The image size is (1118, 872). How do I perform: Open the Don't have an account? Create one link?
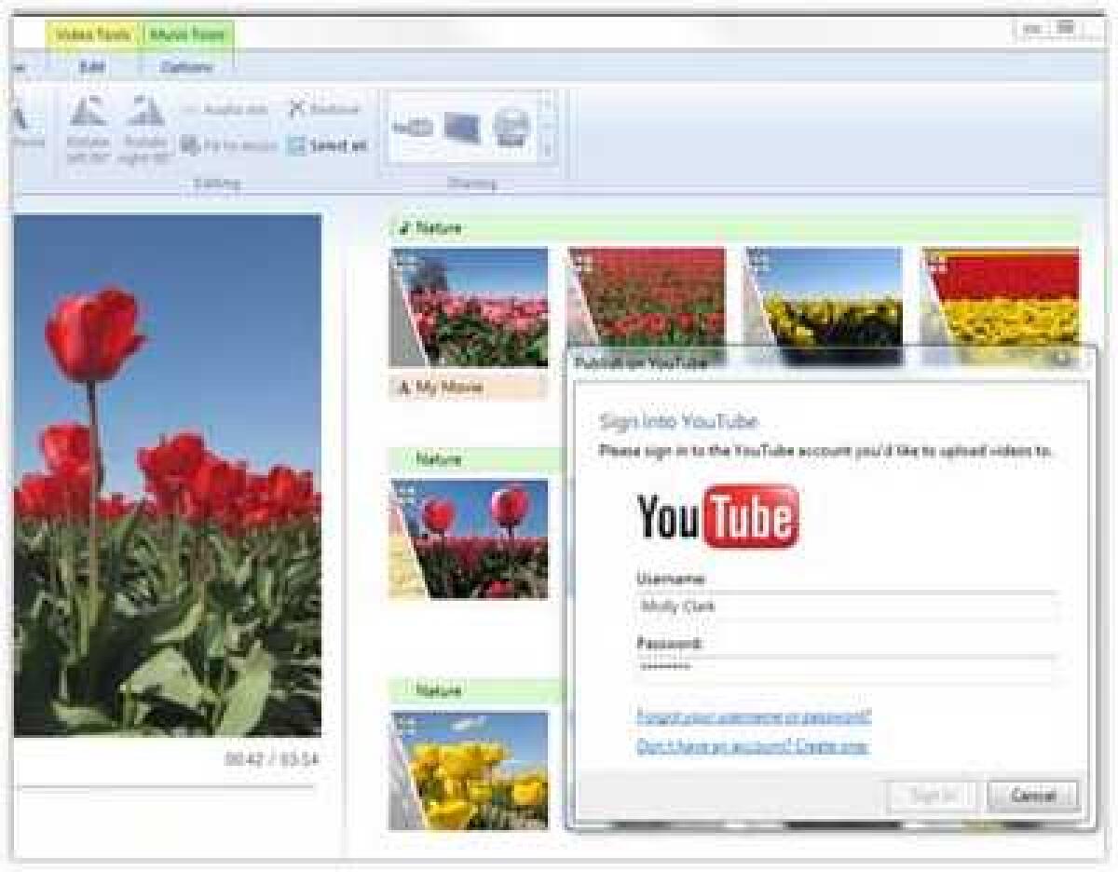click(x=753, y=746)
